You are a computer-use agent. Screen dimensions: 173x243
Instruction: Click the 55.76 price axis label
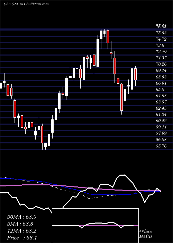point(161,146)
